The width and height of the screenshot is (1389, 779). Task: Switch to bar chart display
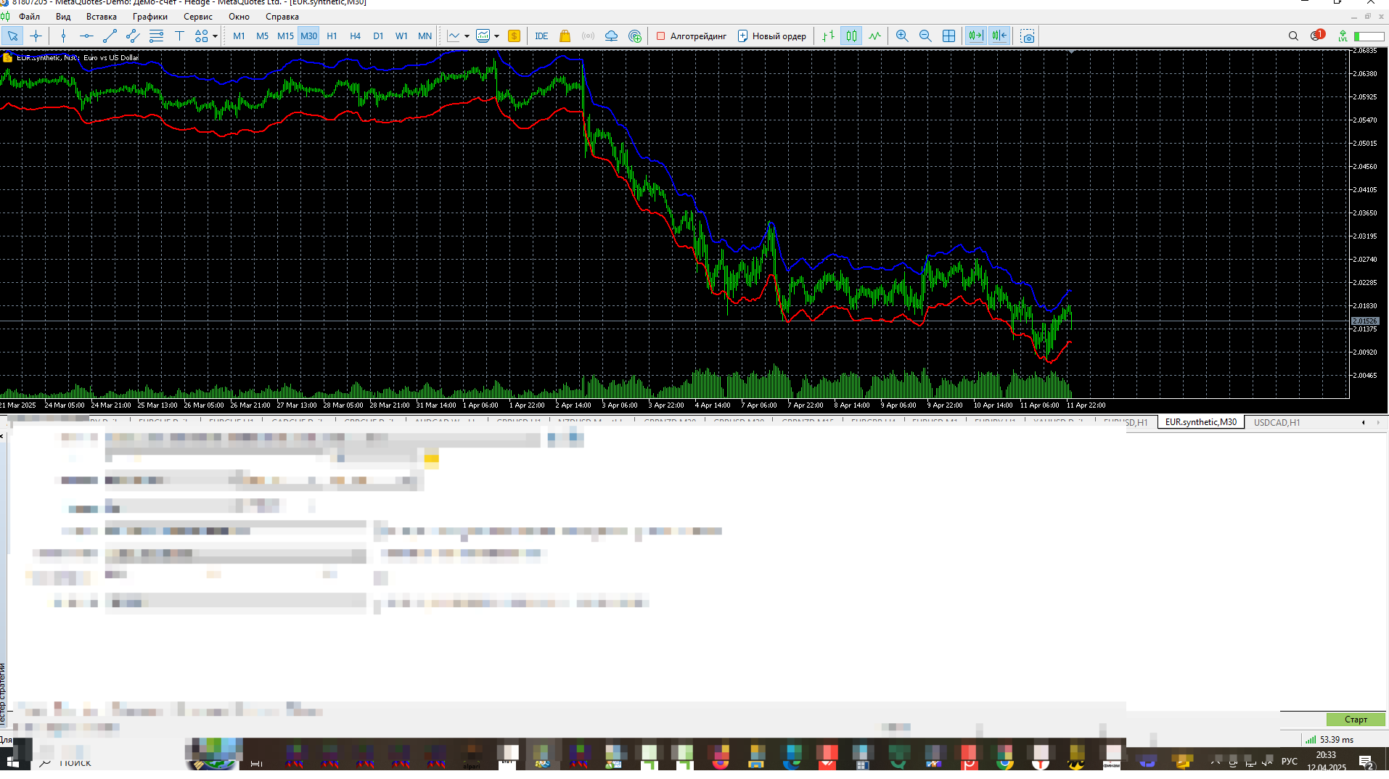(828, 36)
